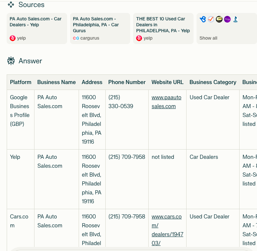
Task: Click the Sources section icon
Action: (11, 5)
